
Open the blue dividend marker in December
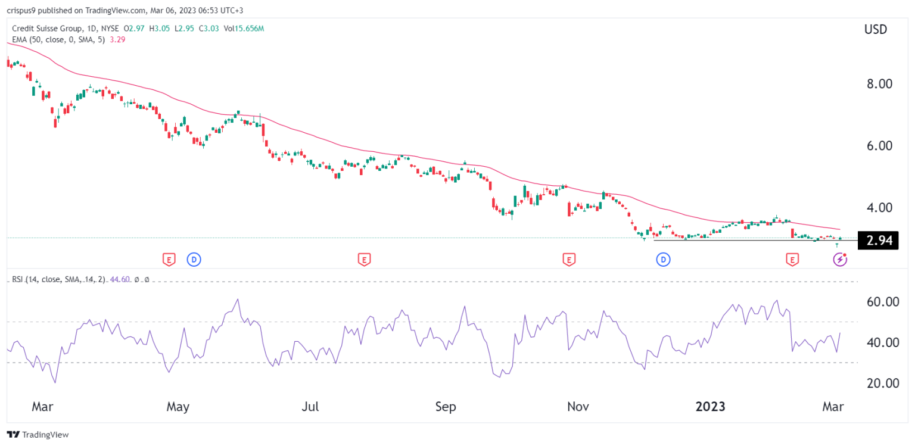[663, 259]
